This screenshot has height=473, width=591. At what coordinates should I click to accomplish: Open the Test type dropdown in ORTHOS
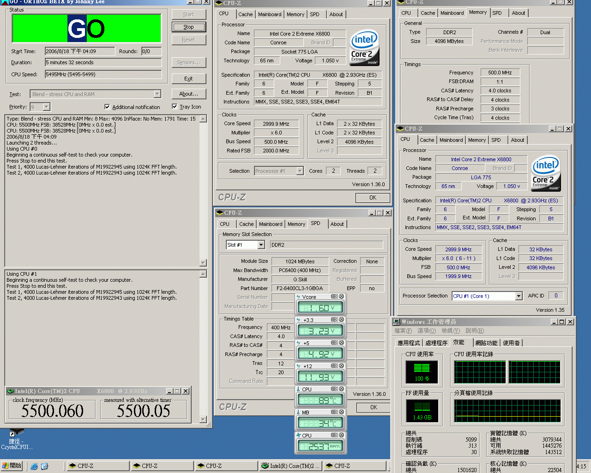[157, 94]
